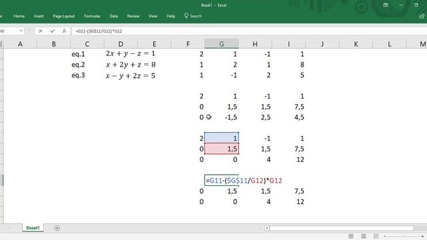Open the View ribbon tab
This screenshot has height=240, width=427.
(153, 16)
